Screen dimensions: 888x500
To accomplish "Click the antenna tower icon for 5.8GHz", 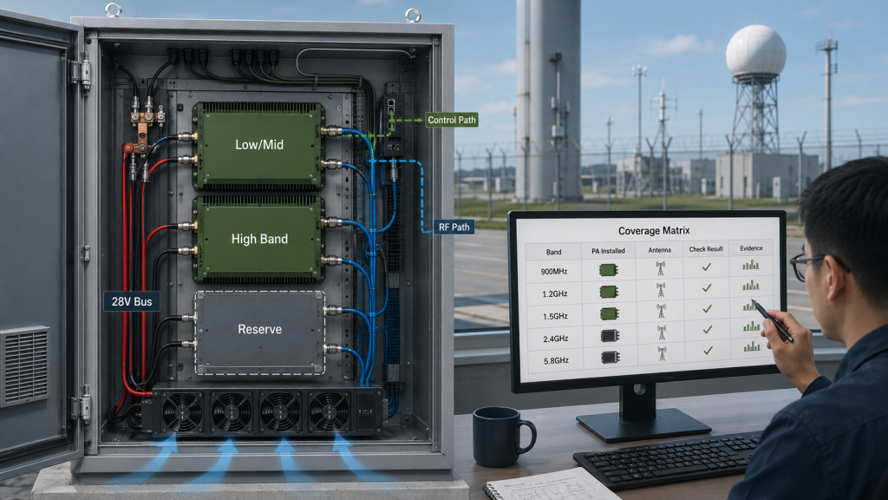I will pos(662,354).
